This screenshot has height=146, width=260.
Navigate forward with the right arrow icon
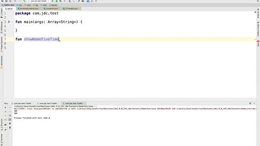(x=19, y=1)
